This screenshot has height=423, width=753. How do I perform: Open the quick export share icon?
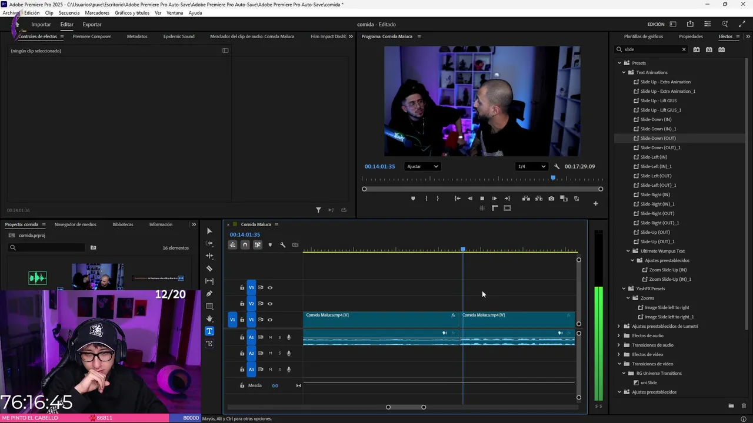(690, 24)
